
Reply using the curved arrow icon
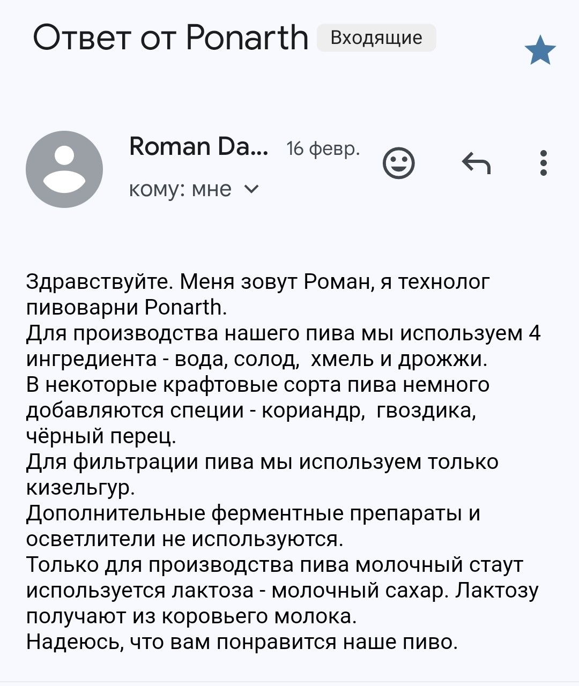pos(476,163)
